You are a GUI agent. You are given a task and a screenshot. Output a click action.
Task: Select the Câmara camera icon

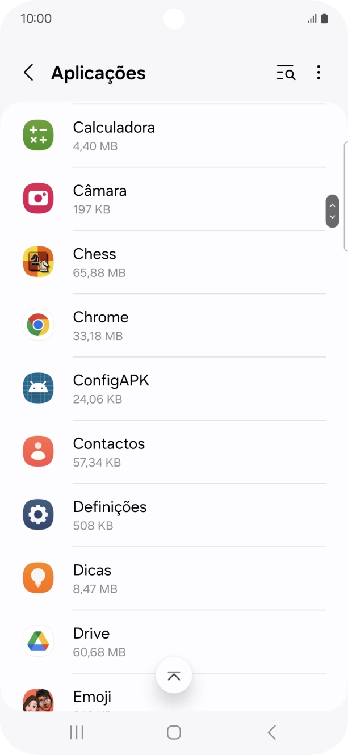click(37, 198)
